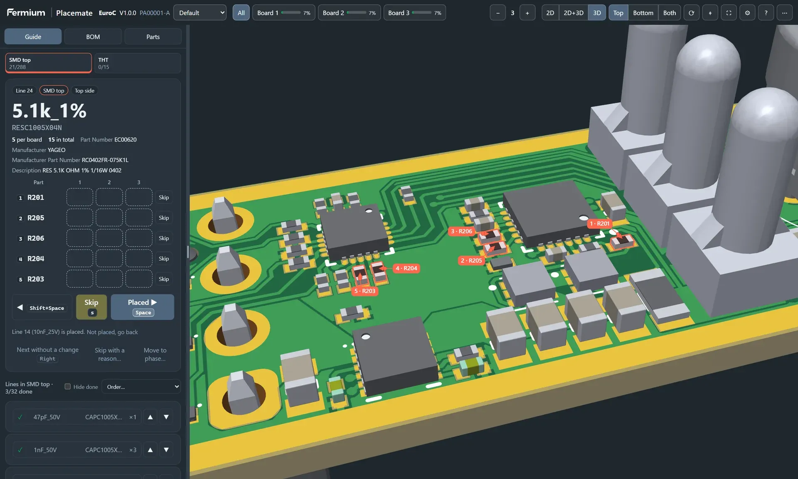Open settings gear icon
798x479 pixels.
pos(747,13)
